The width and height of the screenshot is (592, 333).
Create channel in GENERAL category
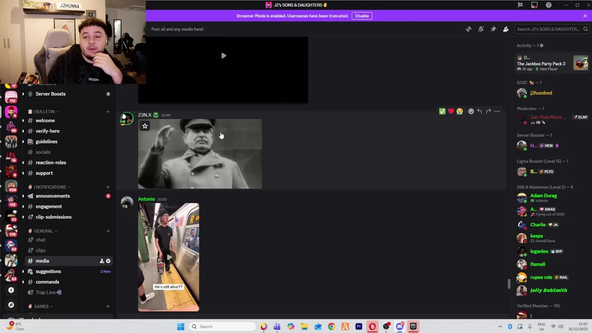[x=108, y=231]
